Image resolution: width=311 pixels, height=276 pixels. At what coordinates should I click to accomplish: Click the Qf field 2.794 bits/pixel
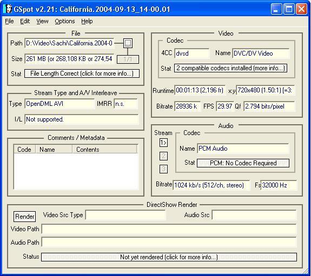coord(269,106)
